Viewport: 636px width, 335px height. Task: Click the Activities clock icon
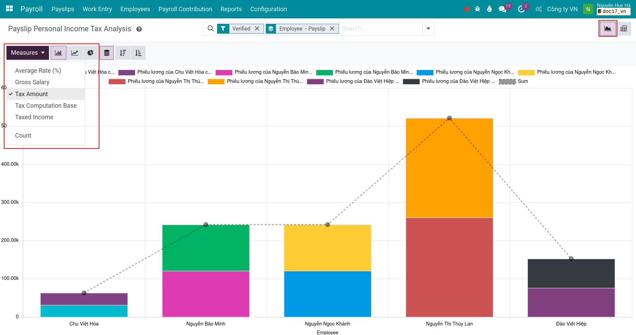tap(521, 9)
